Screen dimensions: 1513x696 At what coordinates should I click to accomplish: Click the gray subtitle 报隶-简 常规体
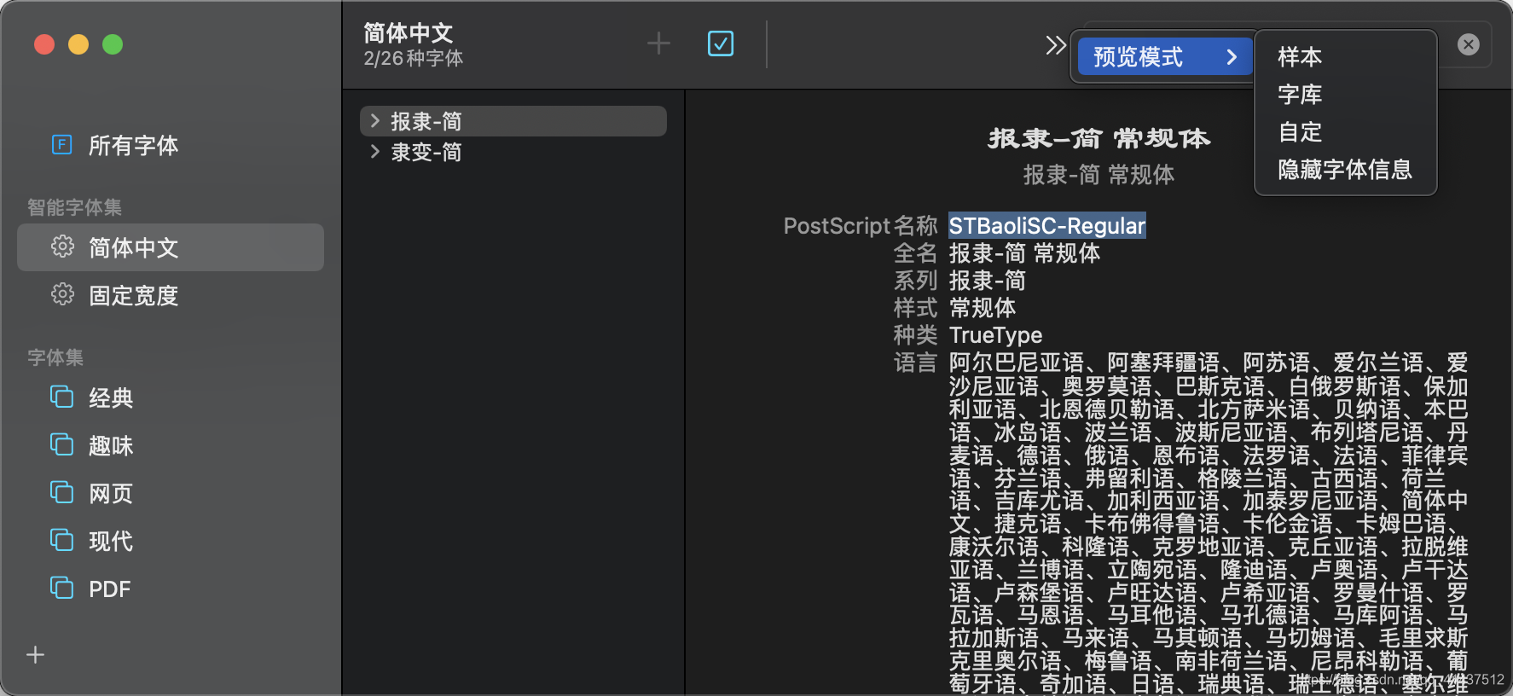pos(1099,175)
